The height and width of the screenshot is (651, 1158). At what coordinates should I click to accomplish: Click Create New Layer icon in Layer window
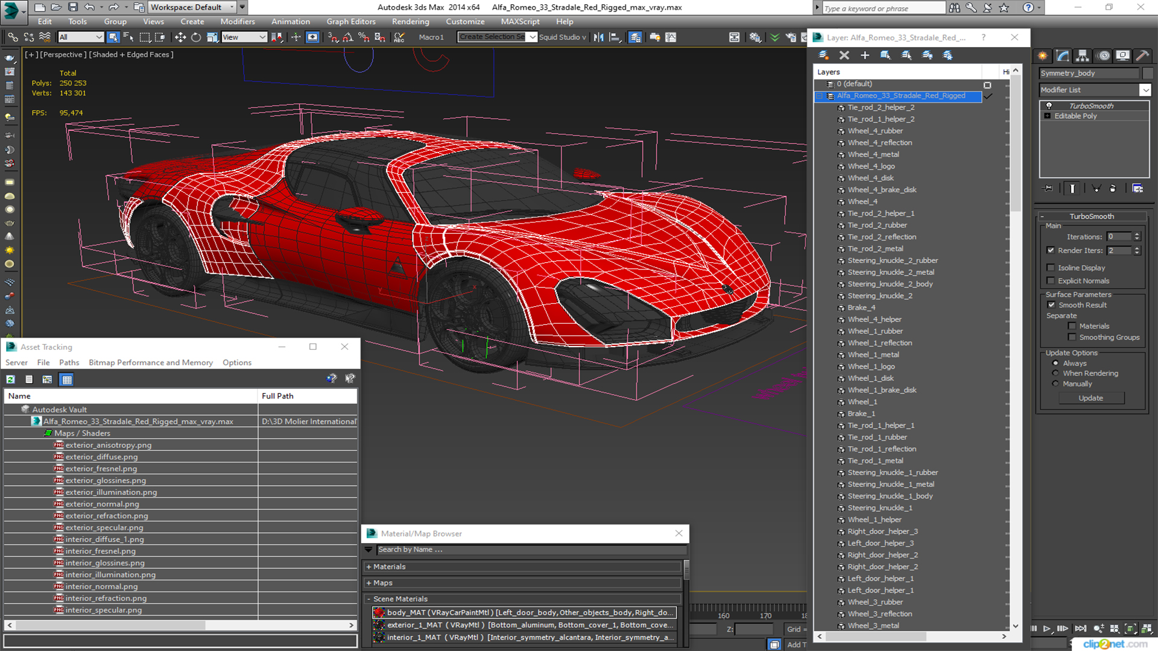pos(823,55)
